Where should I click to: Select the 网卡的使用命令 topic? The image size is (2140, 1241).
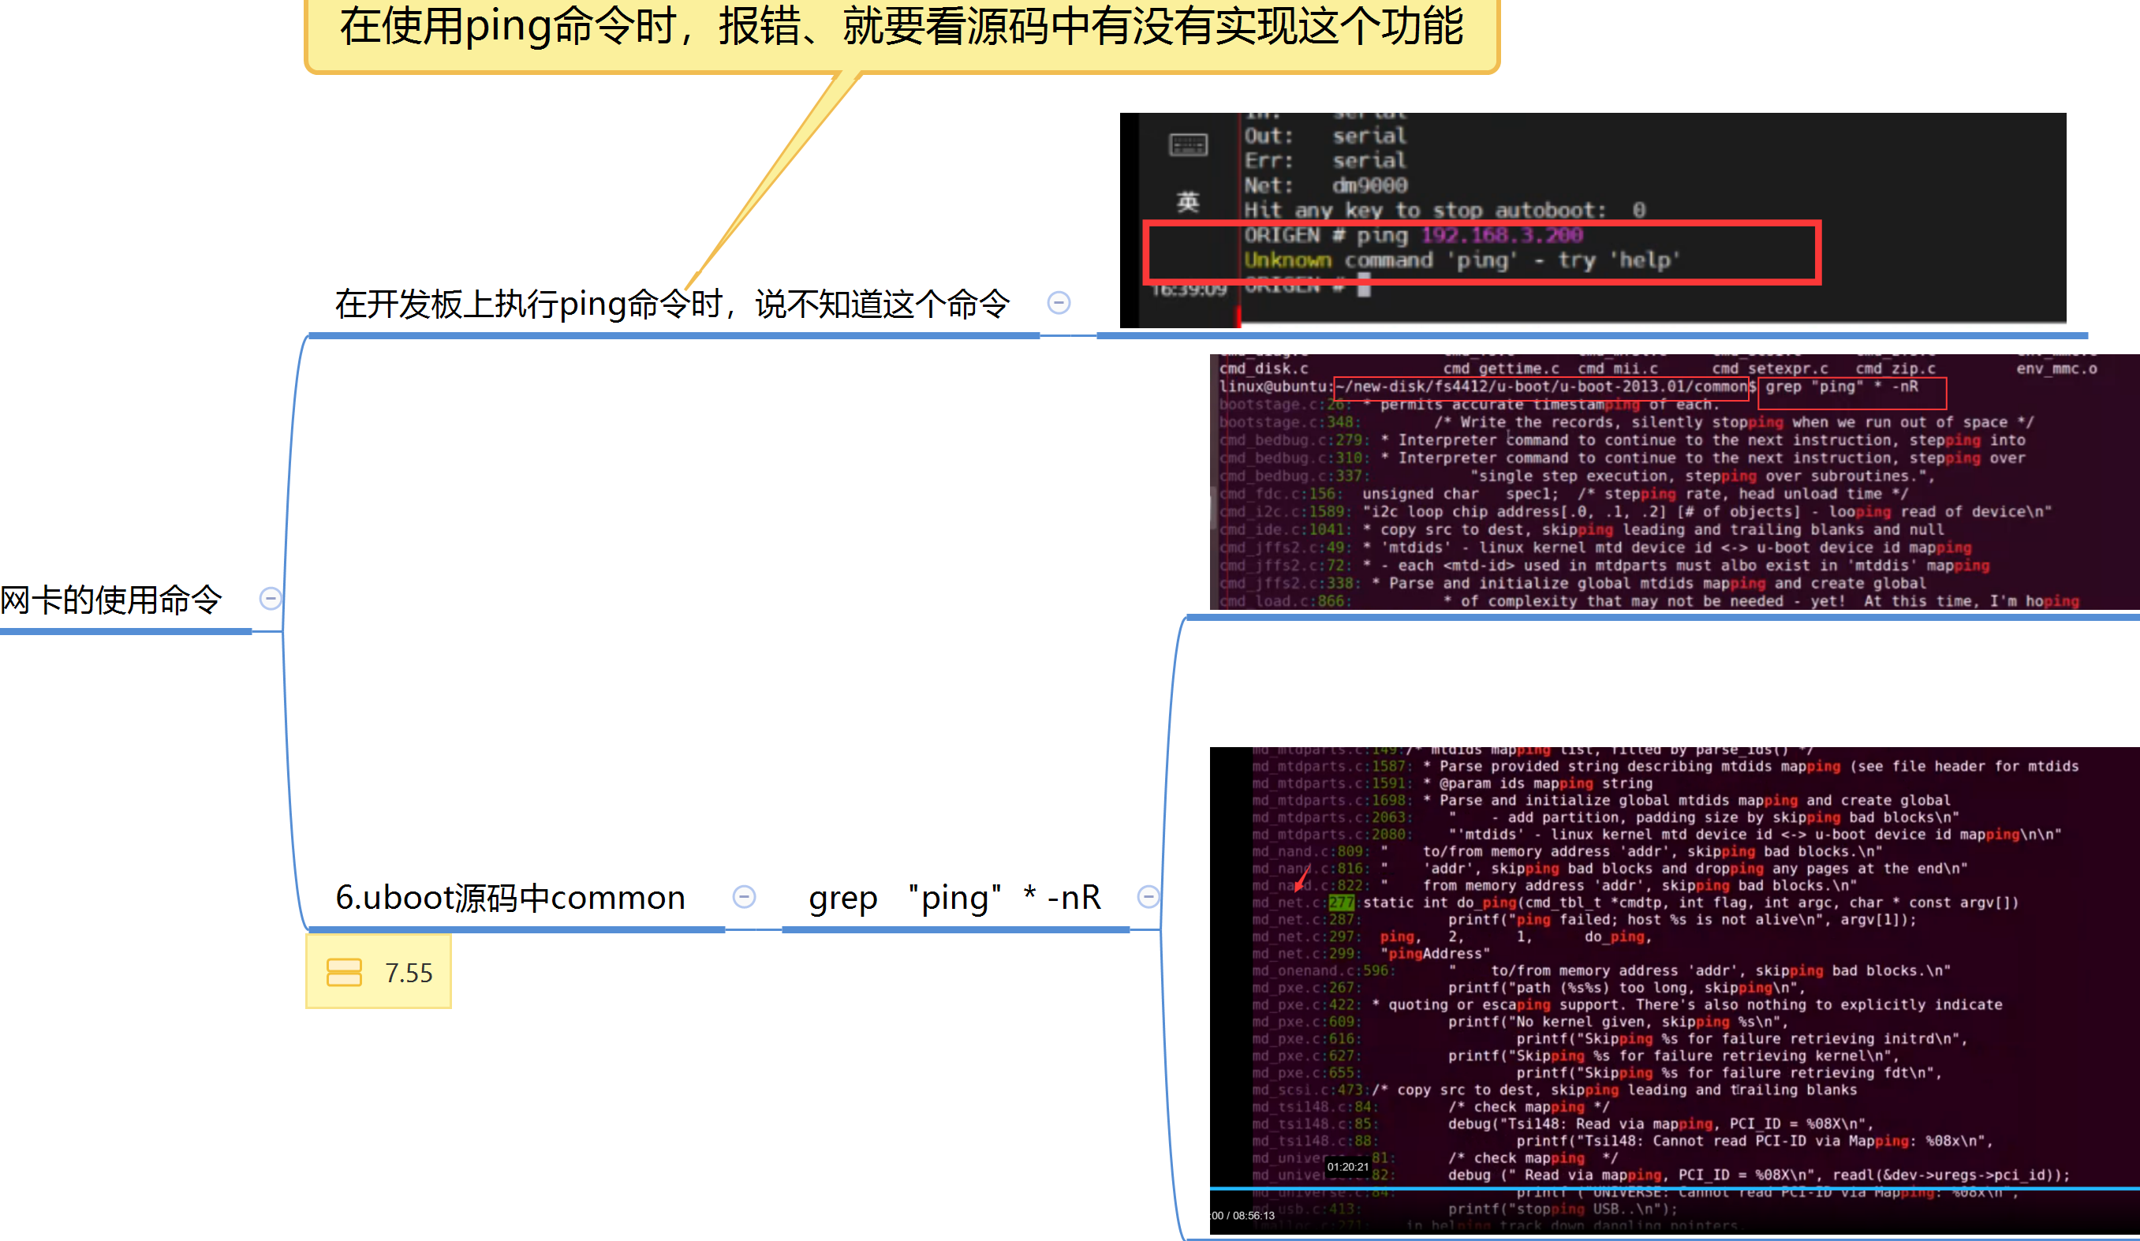pyautogui.click(x=110, y=600)
